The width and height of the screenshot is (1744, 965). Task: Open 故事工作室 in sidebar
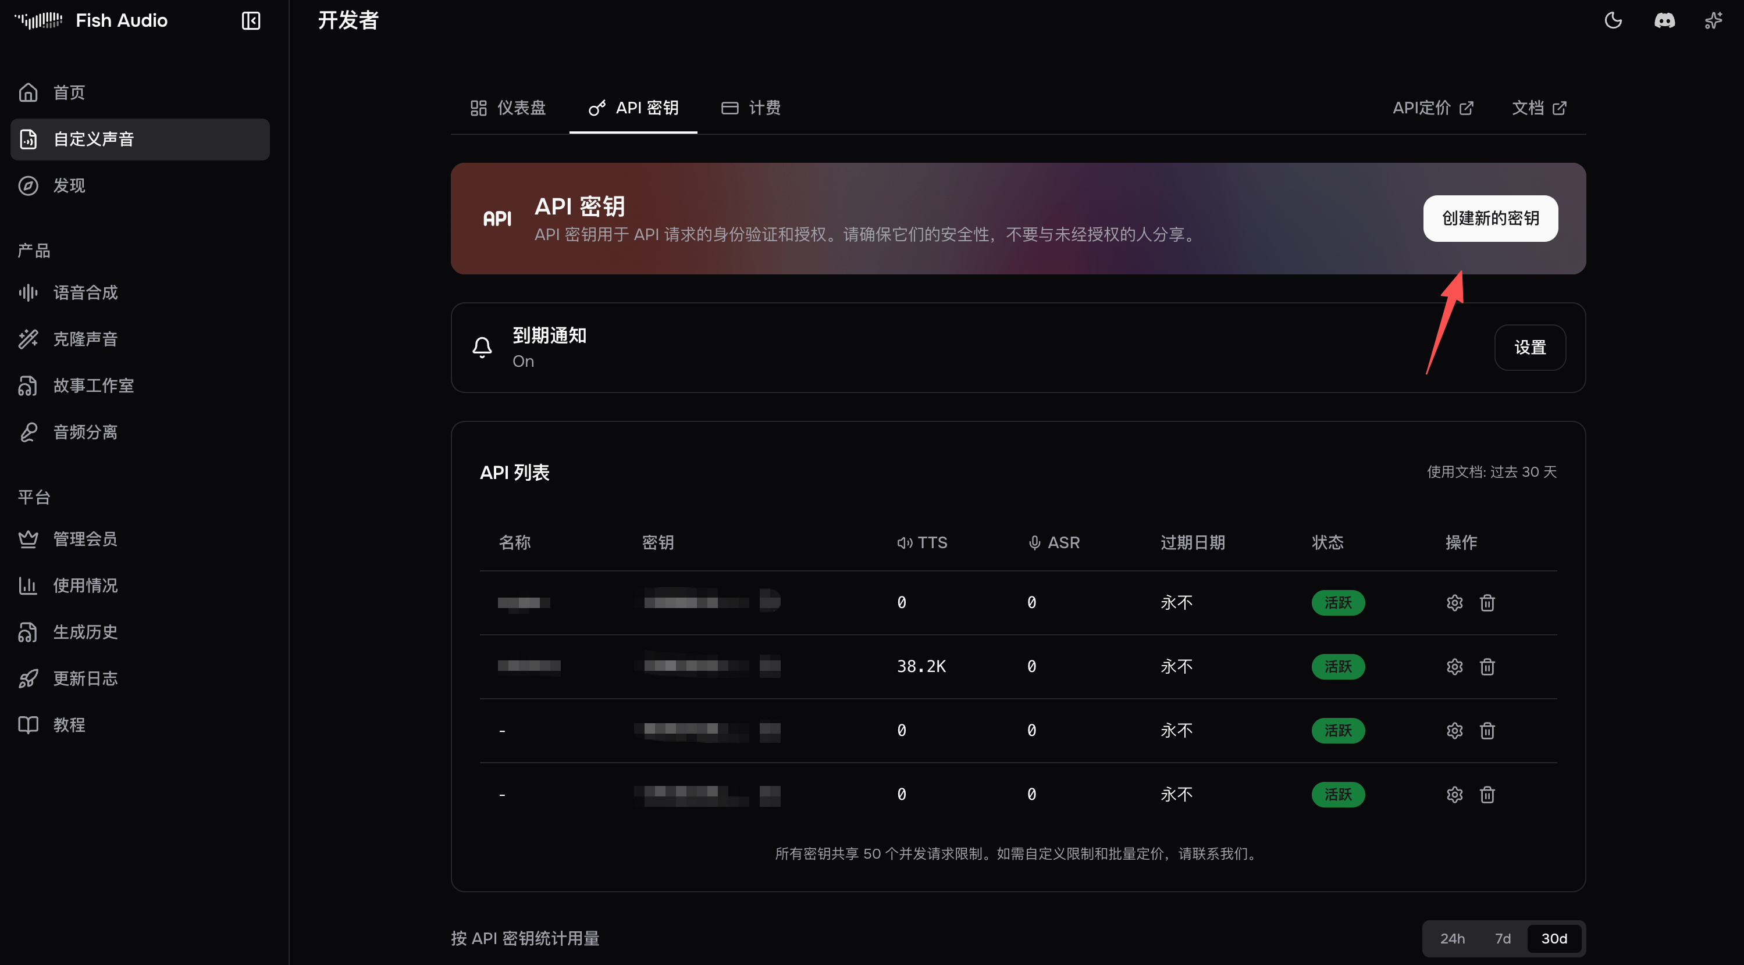[140, 386]
